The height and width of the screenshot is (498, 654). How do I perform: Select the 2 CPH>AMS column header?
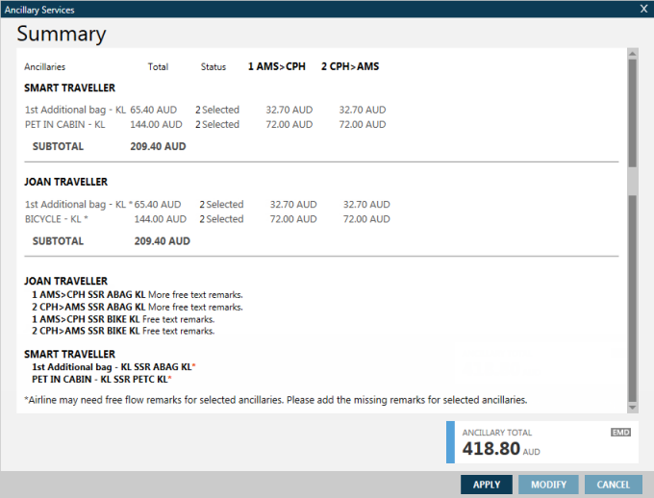[350, 66]
